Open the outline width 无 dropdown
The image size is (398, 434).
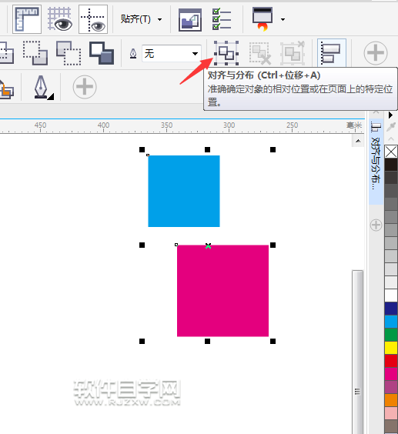172,53
